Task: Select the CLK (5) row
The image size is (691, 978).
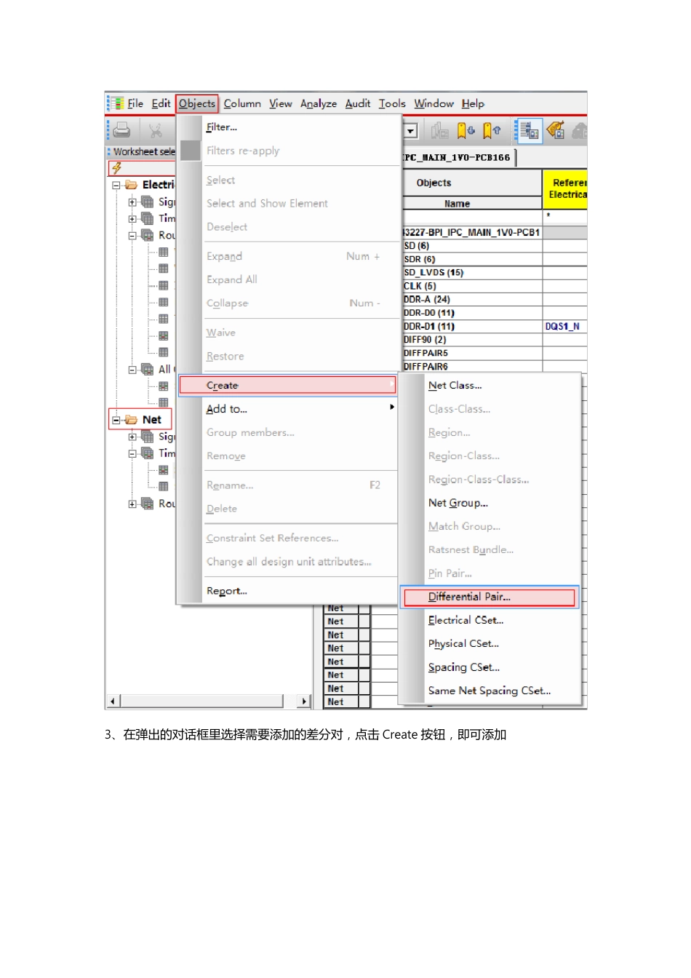Action: click(472, 286)
